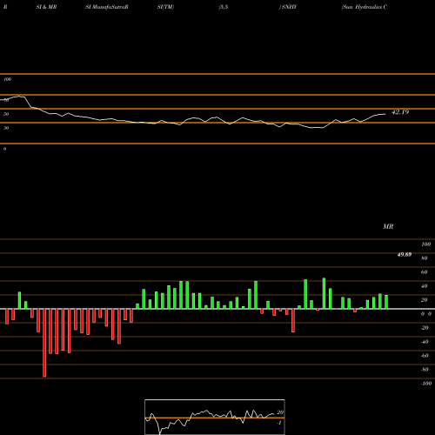Click the 'Sun Hydraulics C' company name
435x435 pixels.
pyautogui.click(x=365, y=7)
